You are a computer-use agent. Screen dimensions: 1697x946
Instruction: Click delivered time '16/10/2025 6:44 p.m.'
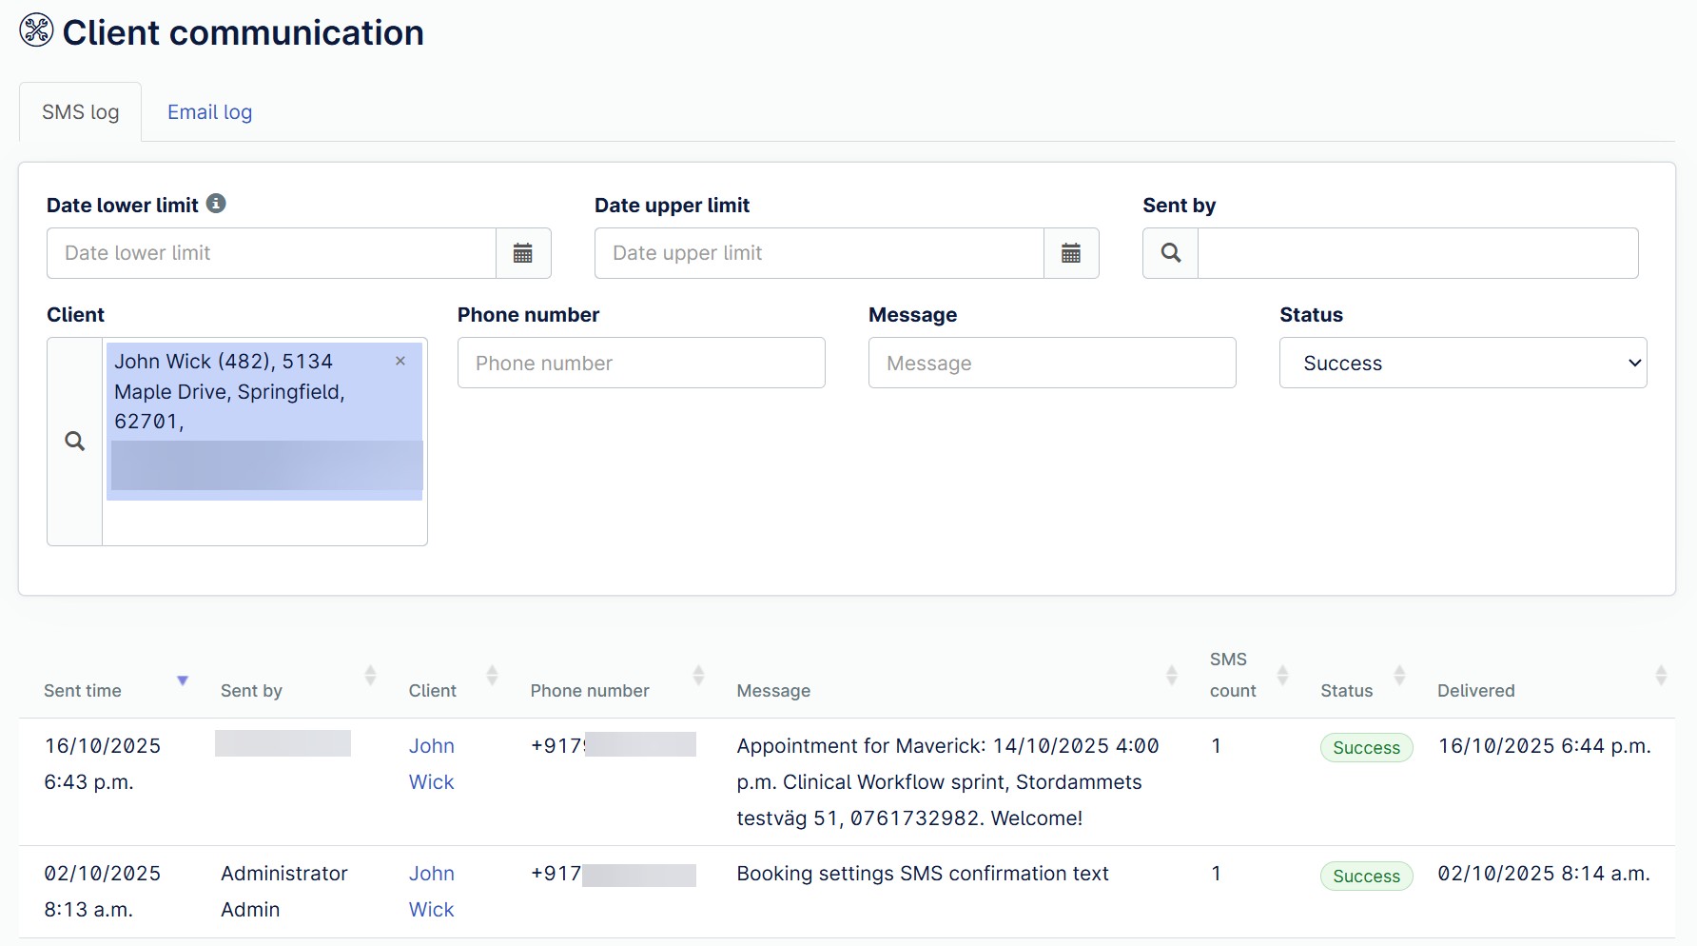pyautogui.click(x=1544, y=746)
